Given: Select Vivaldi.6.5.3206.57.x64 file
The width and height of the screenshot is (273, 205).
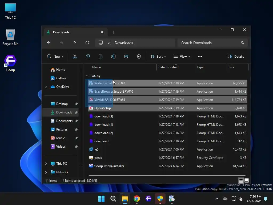Looking at the screenshot, I should click(167, 100).
